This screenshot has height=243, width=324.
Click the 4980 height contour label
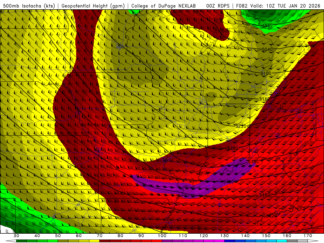pos(267,26)
